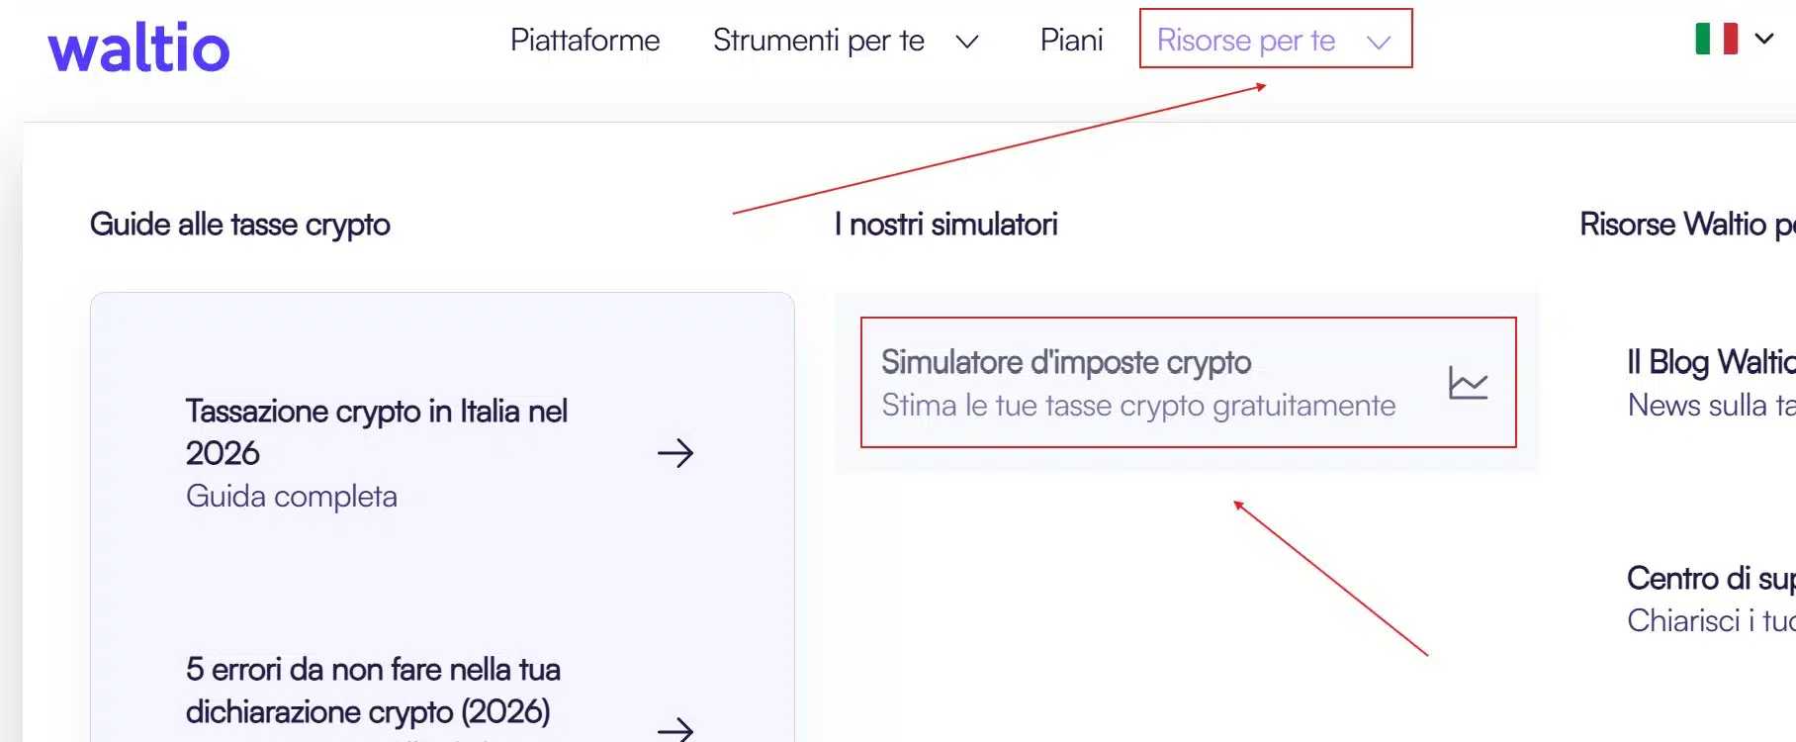The width and height of the screenshot is (1796, 742).
Task: Select Piani in the navigation menu
Action: tap(1071, 41)
